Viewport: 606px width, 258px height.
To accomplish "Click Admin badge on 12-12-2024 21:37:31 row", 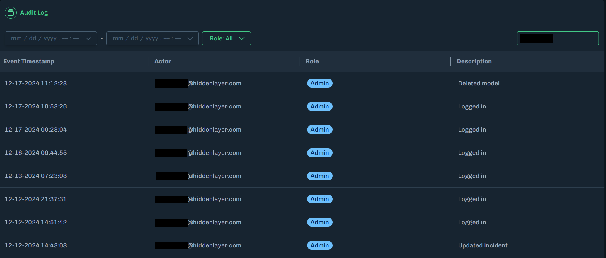I will [x=320, y=199].
